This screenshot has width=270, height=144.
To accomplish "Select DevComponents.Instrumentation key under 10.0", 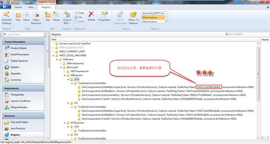I will click(x=164, y=95).
